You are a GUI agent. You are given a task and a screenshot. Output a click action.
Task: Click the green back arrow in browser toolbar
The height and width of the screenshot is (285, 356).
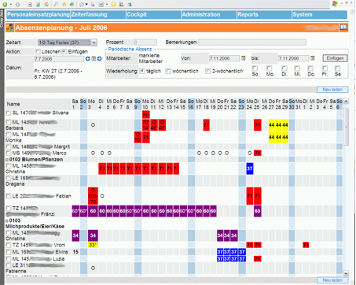click(5, 5)
